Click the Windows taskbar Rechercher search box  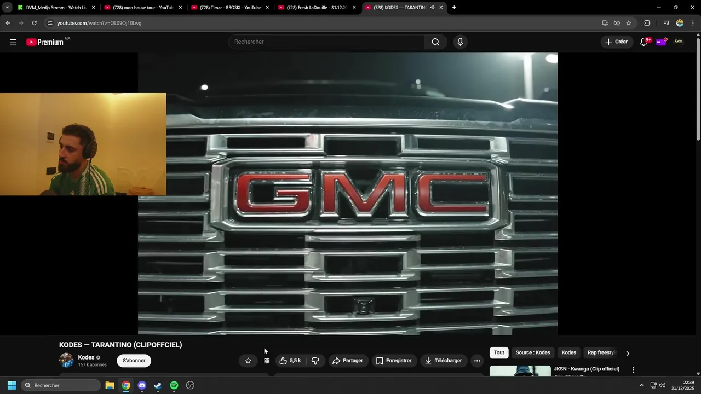pyautogui.click(x=61, y=385)
